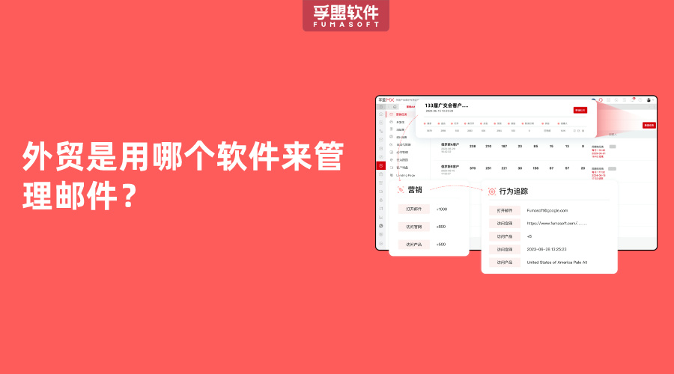Click the 孚盟MX logo in the app header

coord(386,100)
